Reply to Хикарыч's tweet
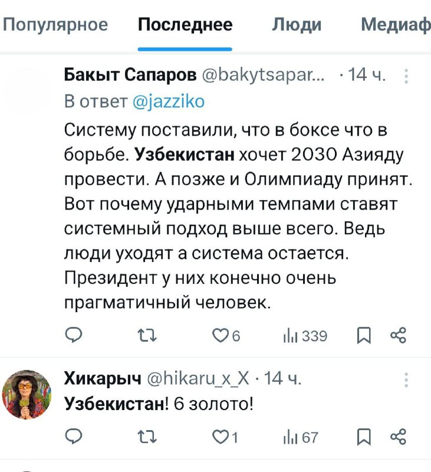Viewport: 431px width, 472px height. click(x=74, y=437)
